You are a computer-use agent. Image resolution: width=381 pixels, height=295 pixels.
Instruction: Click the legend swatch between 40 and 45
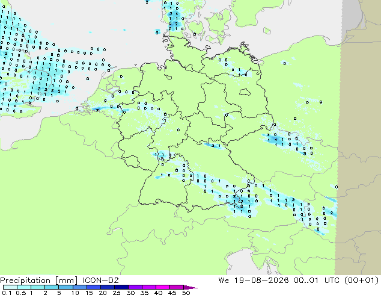coord(163,287)
